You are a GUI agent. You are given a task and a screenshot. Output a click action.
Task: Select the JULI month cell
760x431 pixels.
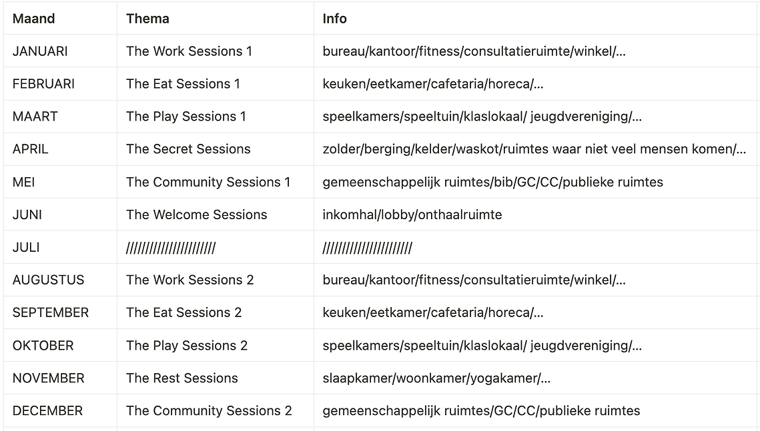[60, 247]
